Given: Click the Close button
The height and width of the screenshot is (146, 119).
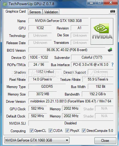Looking at the screenshot, I should pyautogui.click(x=105, y=141).
